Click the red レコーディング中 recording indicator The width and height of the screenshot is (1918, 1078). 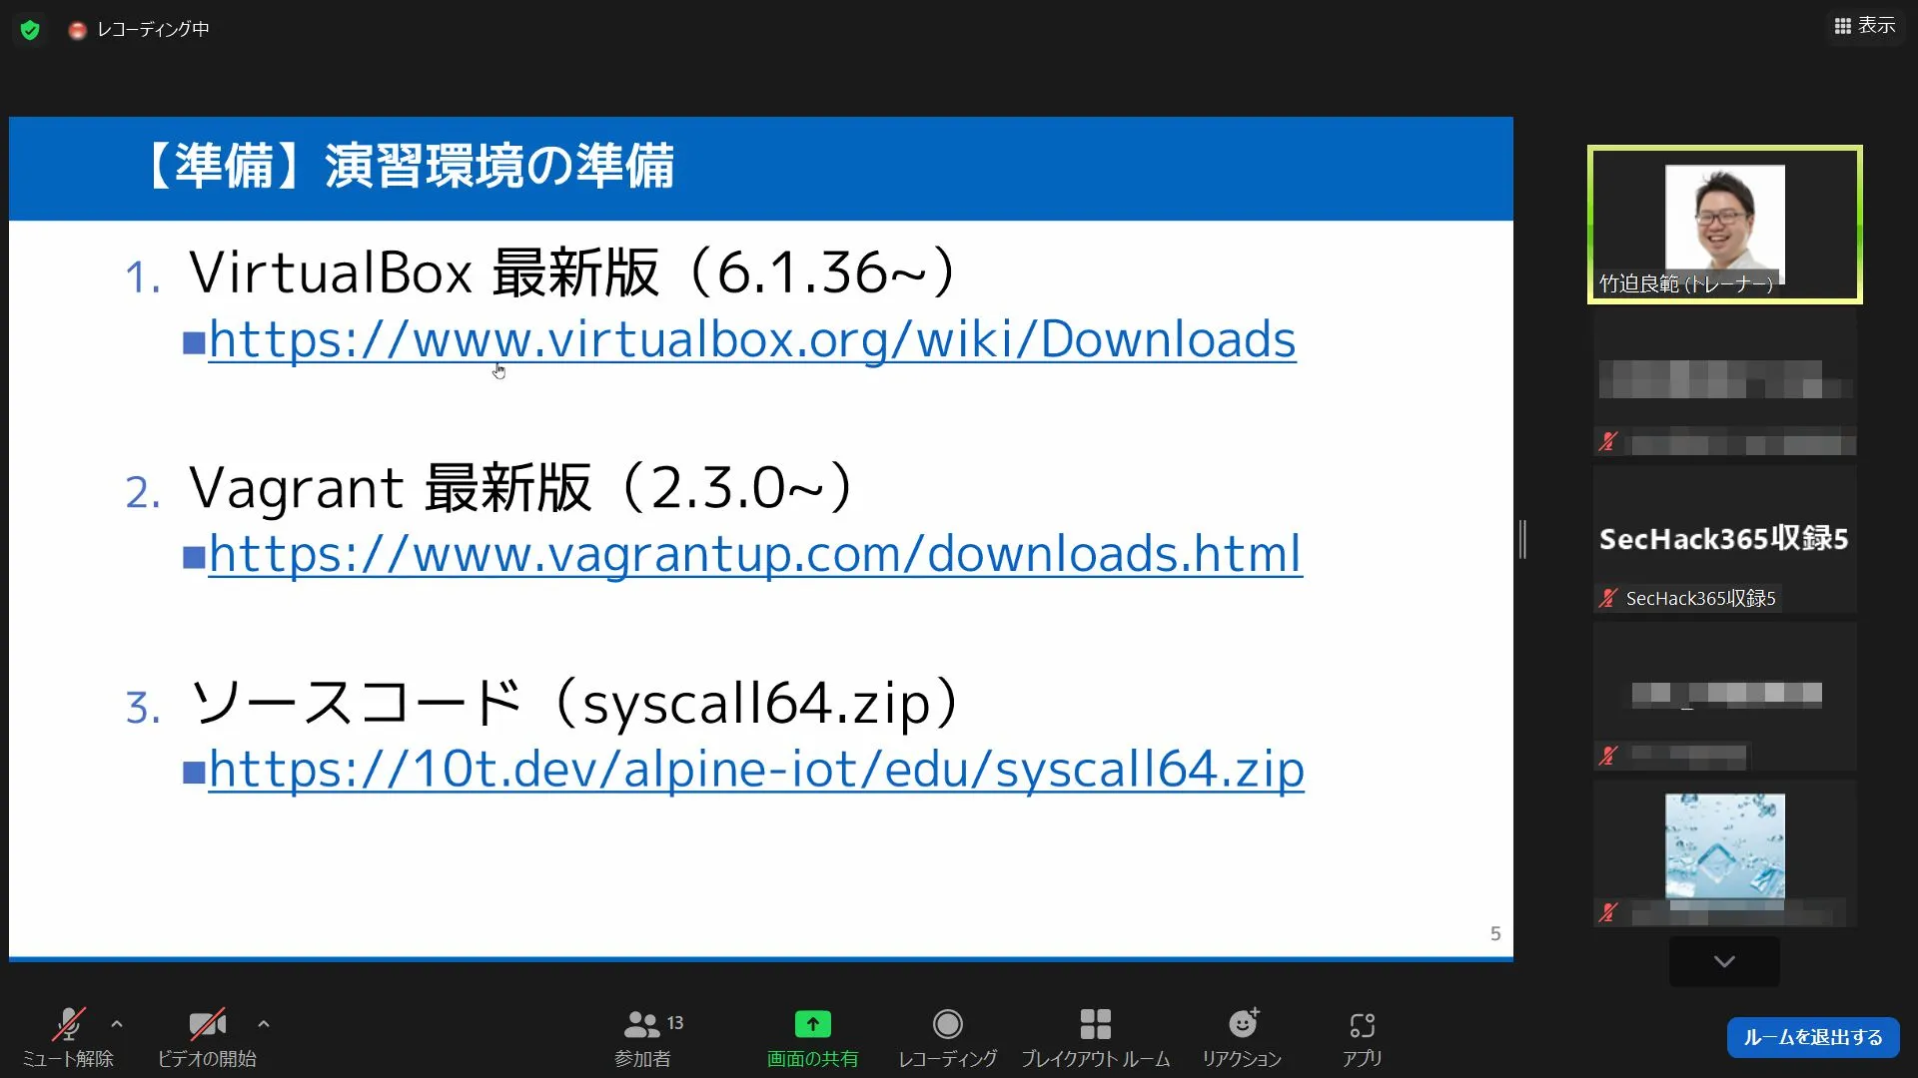pos(139,30)
